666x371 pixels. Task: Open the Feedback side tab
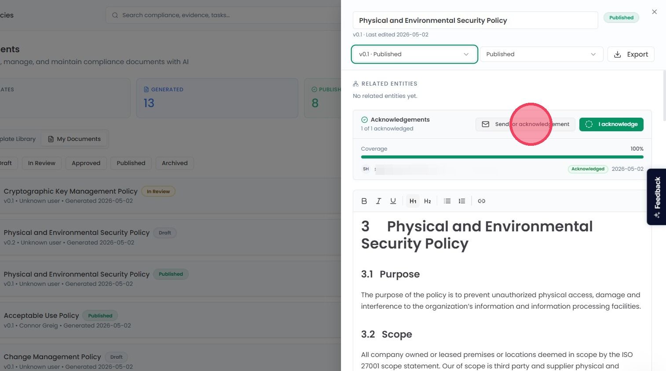tap(656, 197)
